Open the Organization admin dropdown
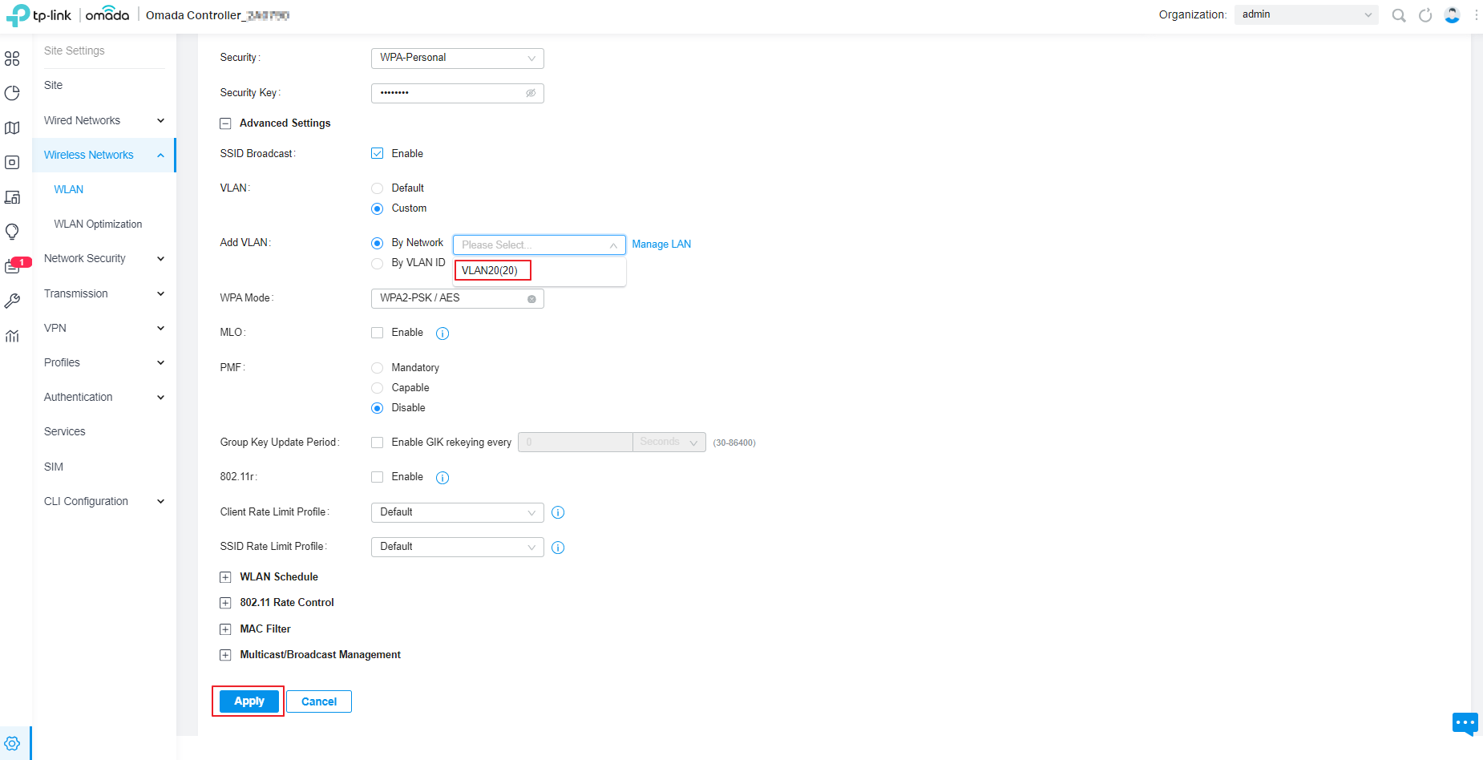The height and width of the screenshot is (760, 1483). (1307, 14)
